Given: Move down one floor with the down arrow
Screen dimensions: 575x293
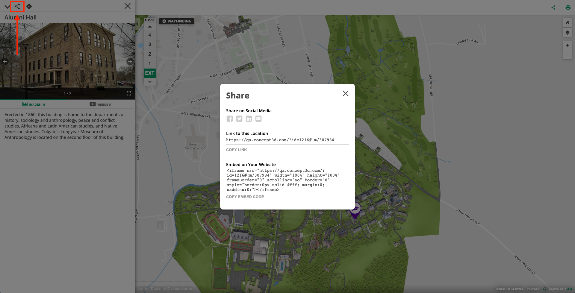Looking at the screenshot, I should 150,82.
